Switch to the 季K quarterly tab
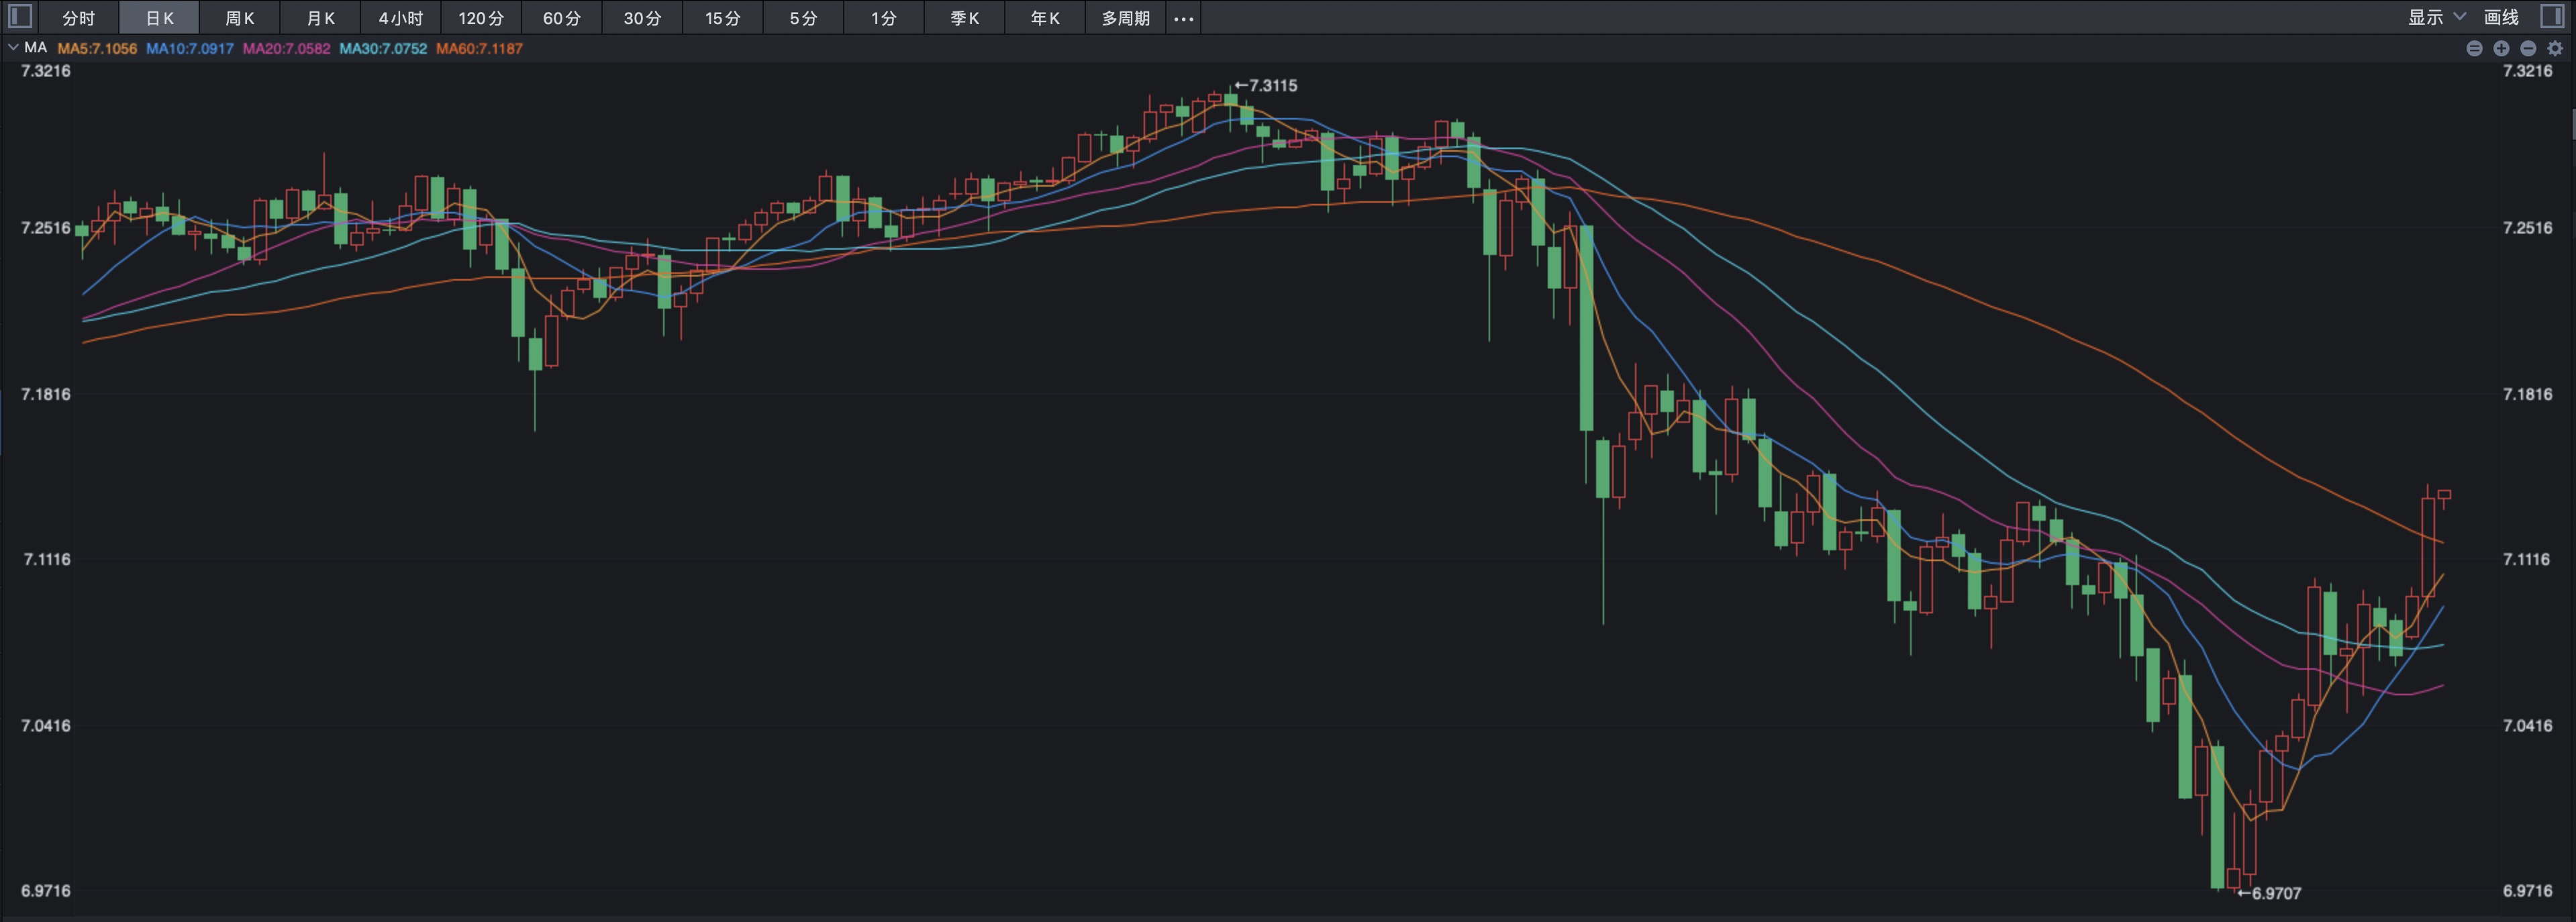2576x922 pixels. (x=964, y=18)
